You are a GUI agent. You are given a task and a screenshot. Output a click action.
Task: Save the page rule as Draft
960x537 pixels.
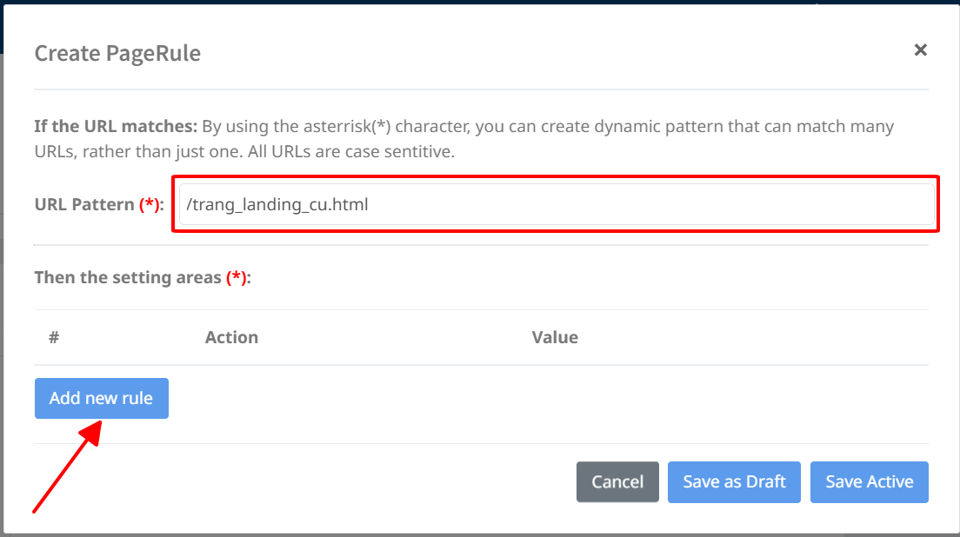point(734,482)
